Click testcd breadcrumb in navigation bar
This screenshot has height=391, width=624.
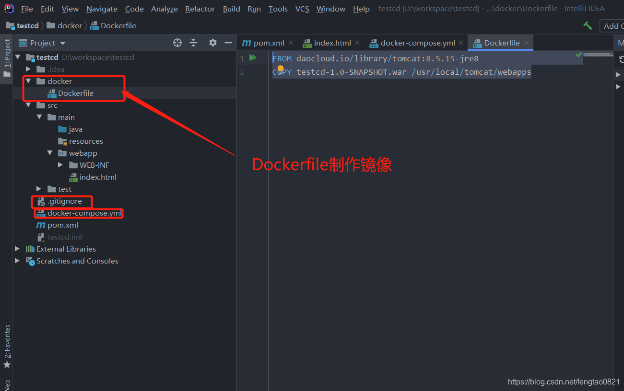[23, 26]
